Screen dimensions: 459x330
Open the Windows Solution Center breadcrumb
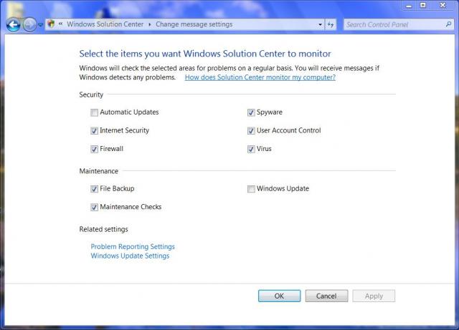pos(105,24)
